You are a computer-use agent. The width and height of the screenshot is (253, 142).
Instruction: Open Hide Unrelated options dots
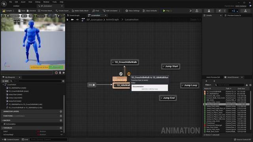(x=119, y=11)
